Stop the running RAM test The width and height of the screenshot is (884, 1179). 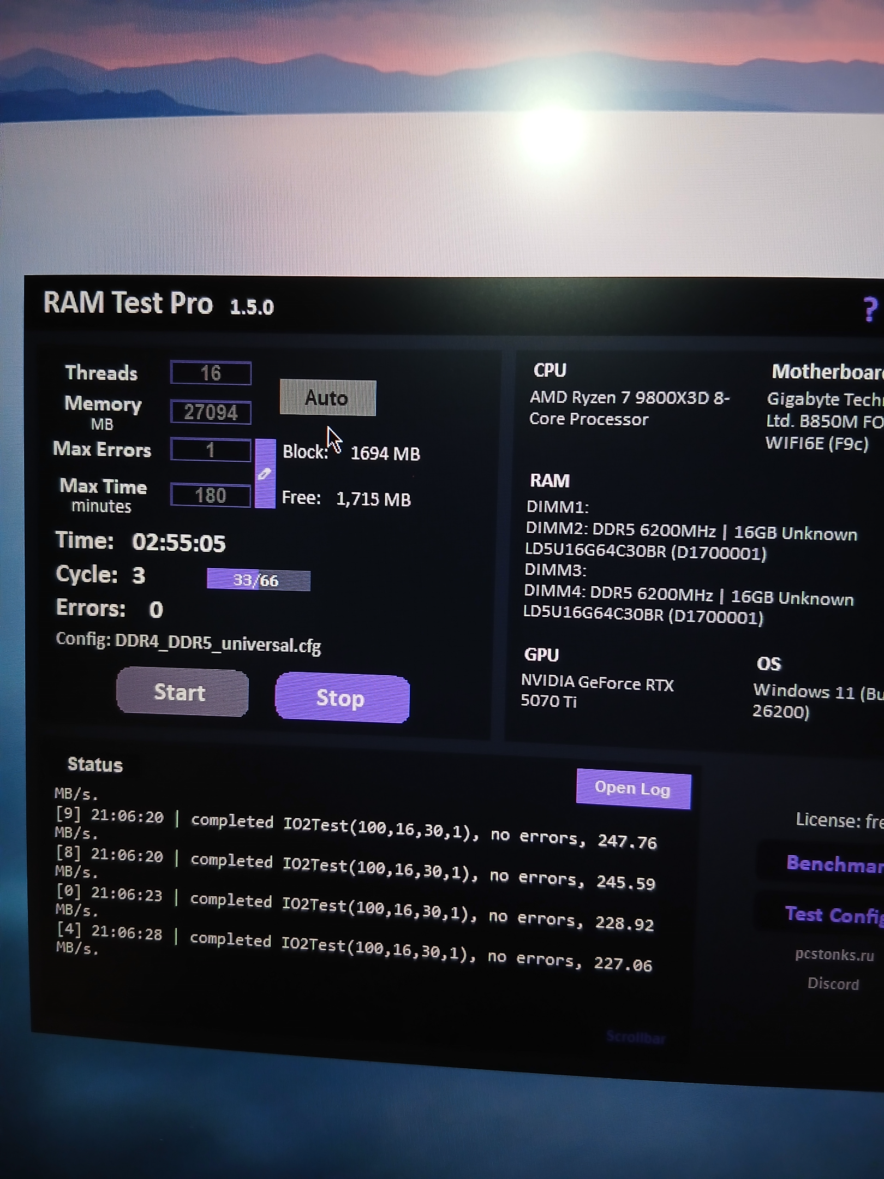pyautogui.click(x=342, y=698)
